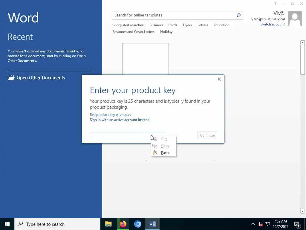Click the blank document template thumbnail
The height and width of the screenshot is (230, 306).
[x=146, y=59]
